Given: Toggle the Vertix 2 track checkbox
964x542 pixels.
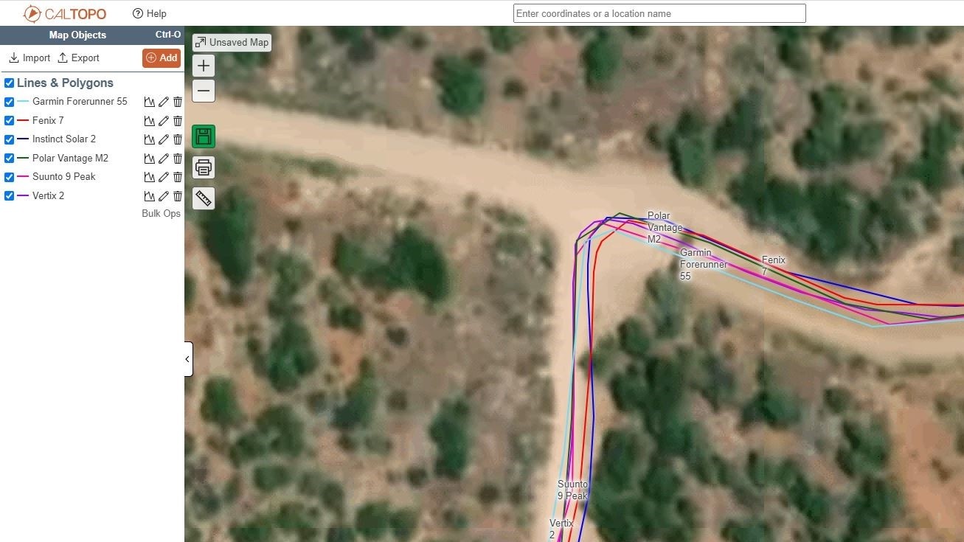Looking at the screenshot, I should pos(10,196).
